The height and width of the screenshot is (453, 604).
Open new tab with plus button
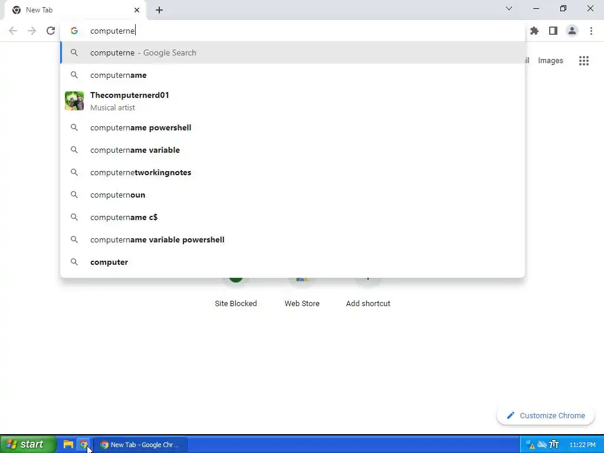[159, 10]
